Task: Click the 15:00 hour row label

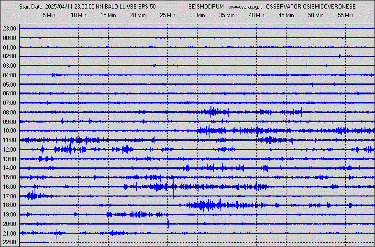Action: pos(10,177)
